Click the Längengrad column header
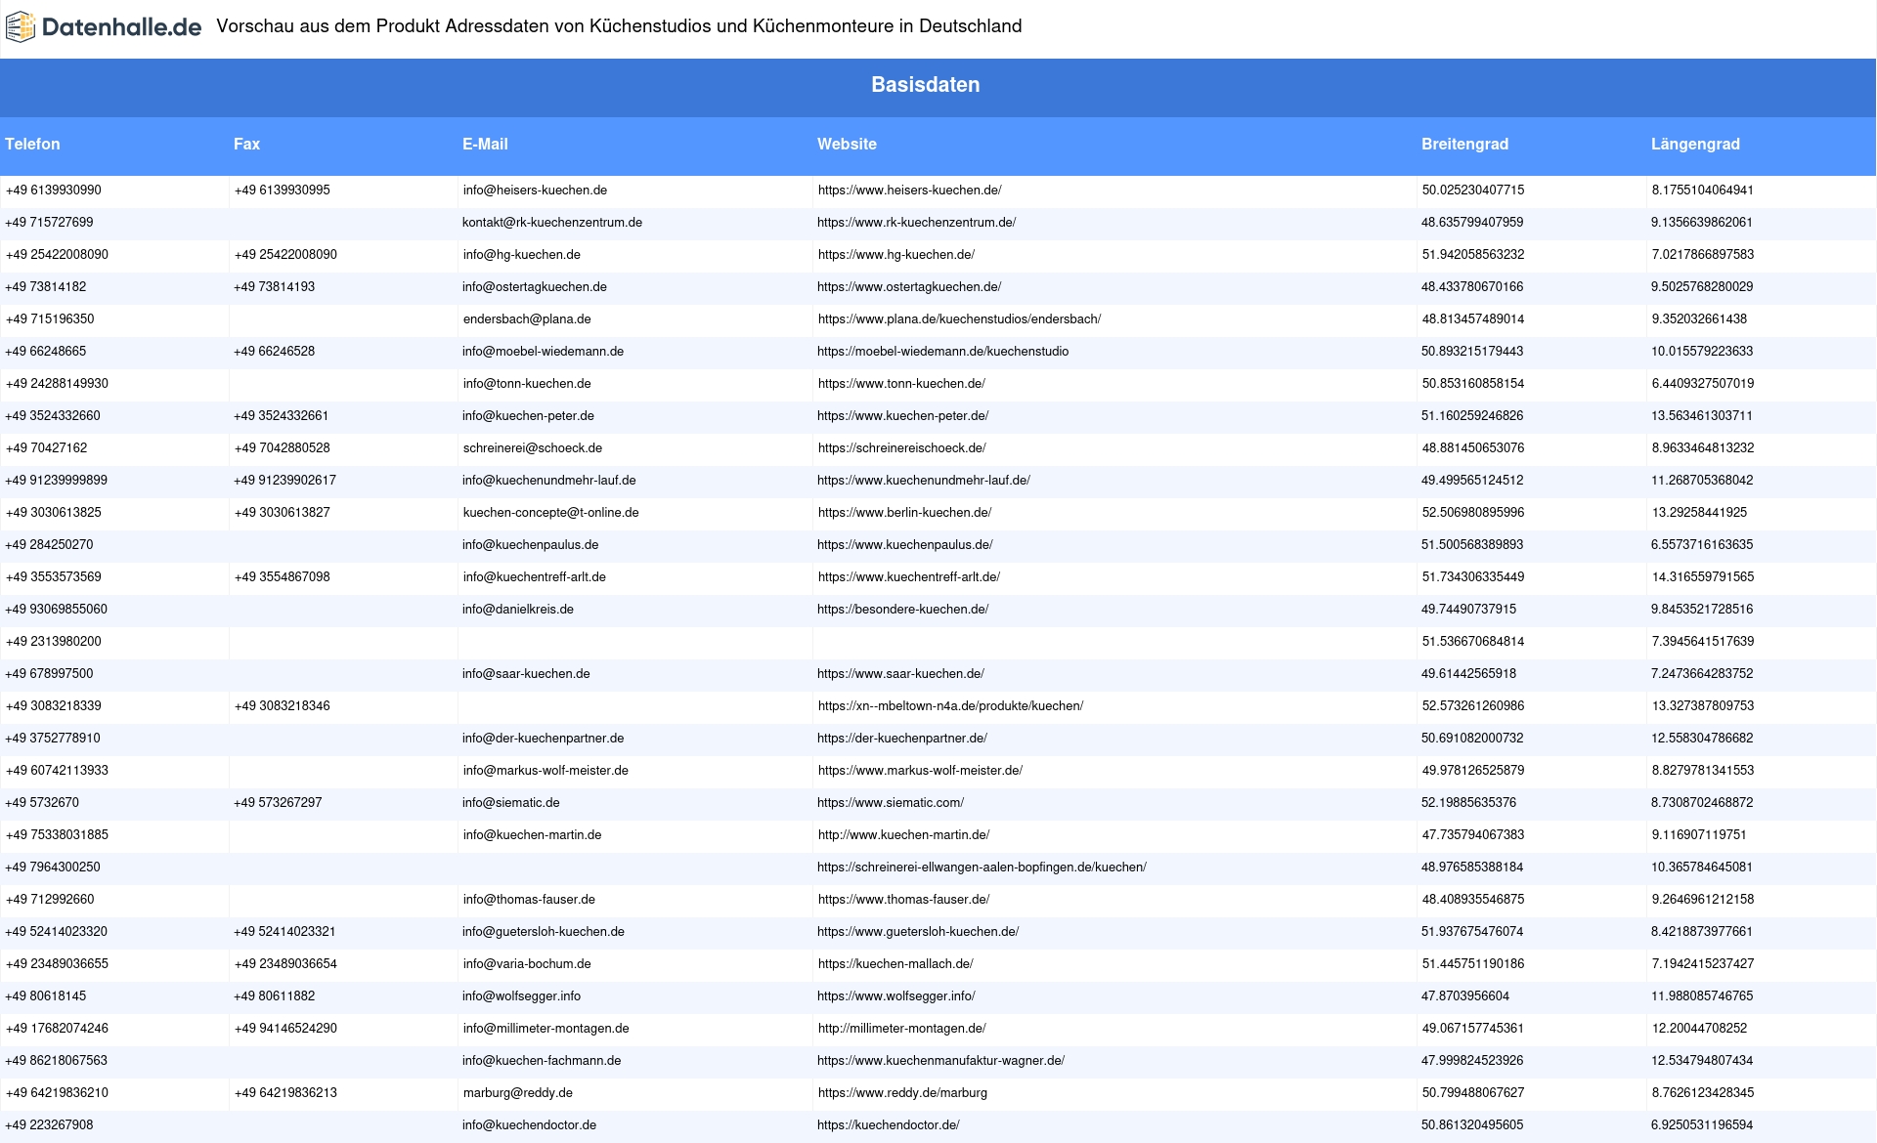Screen dimensions: 1877x1143 [1695, 144]
